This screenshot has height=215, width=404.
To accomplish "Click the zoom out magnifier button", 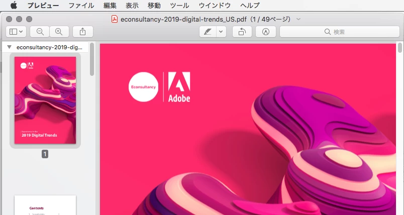I will click(40, 32).
